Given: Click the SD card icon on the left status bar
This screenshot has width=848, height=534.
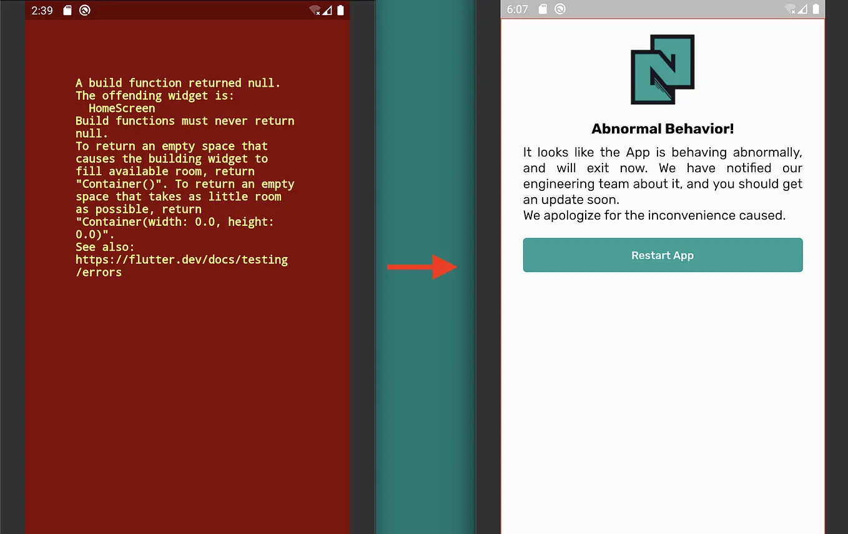Looking at the screenshot, I should tap(69, 10).
